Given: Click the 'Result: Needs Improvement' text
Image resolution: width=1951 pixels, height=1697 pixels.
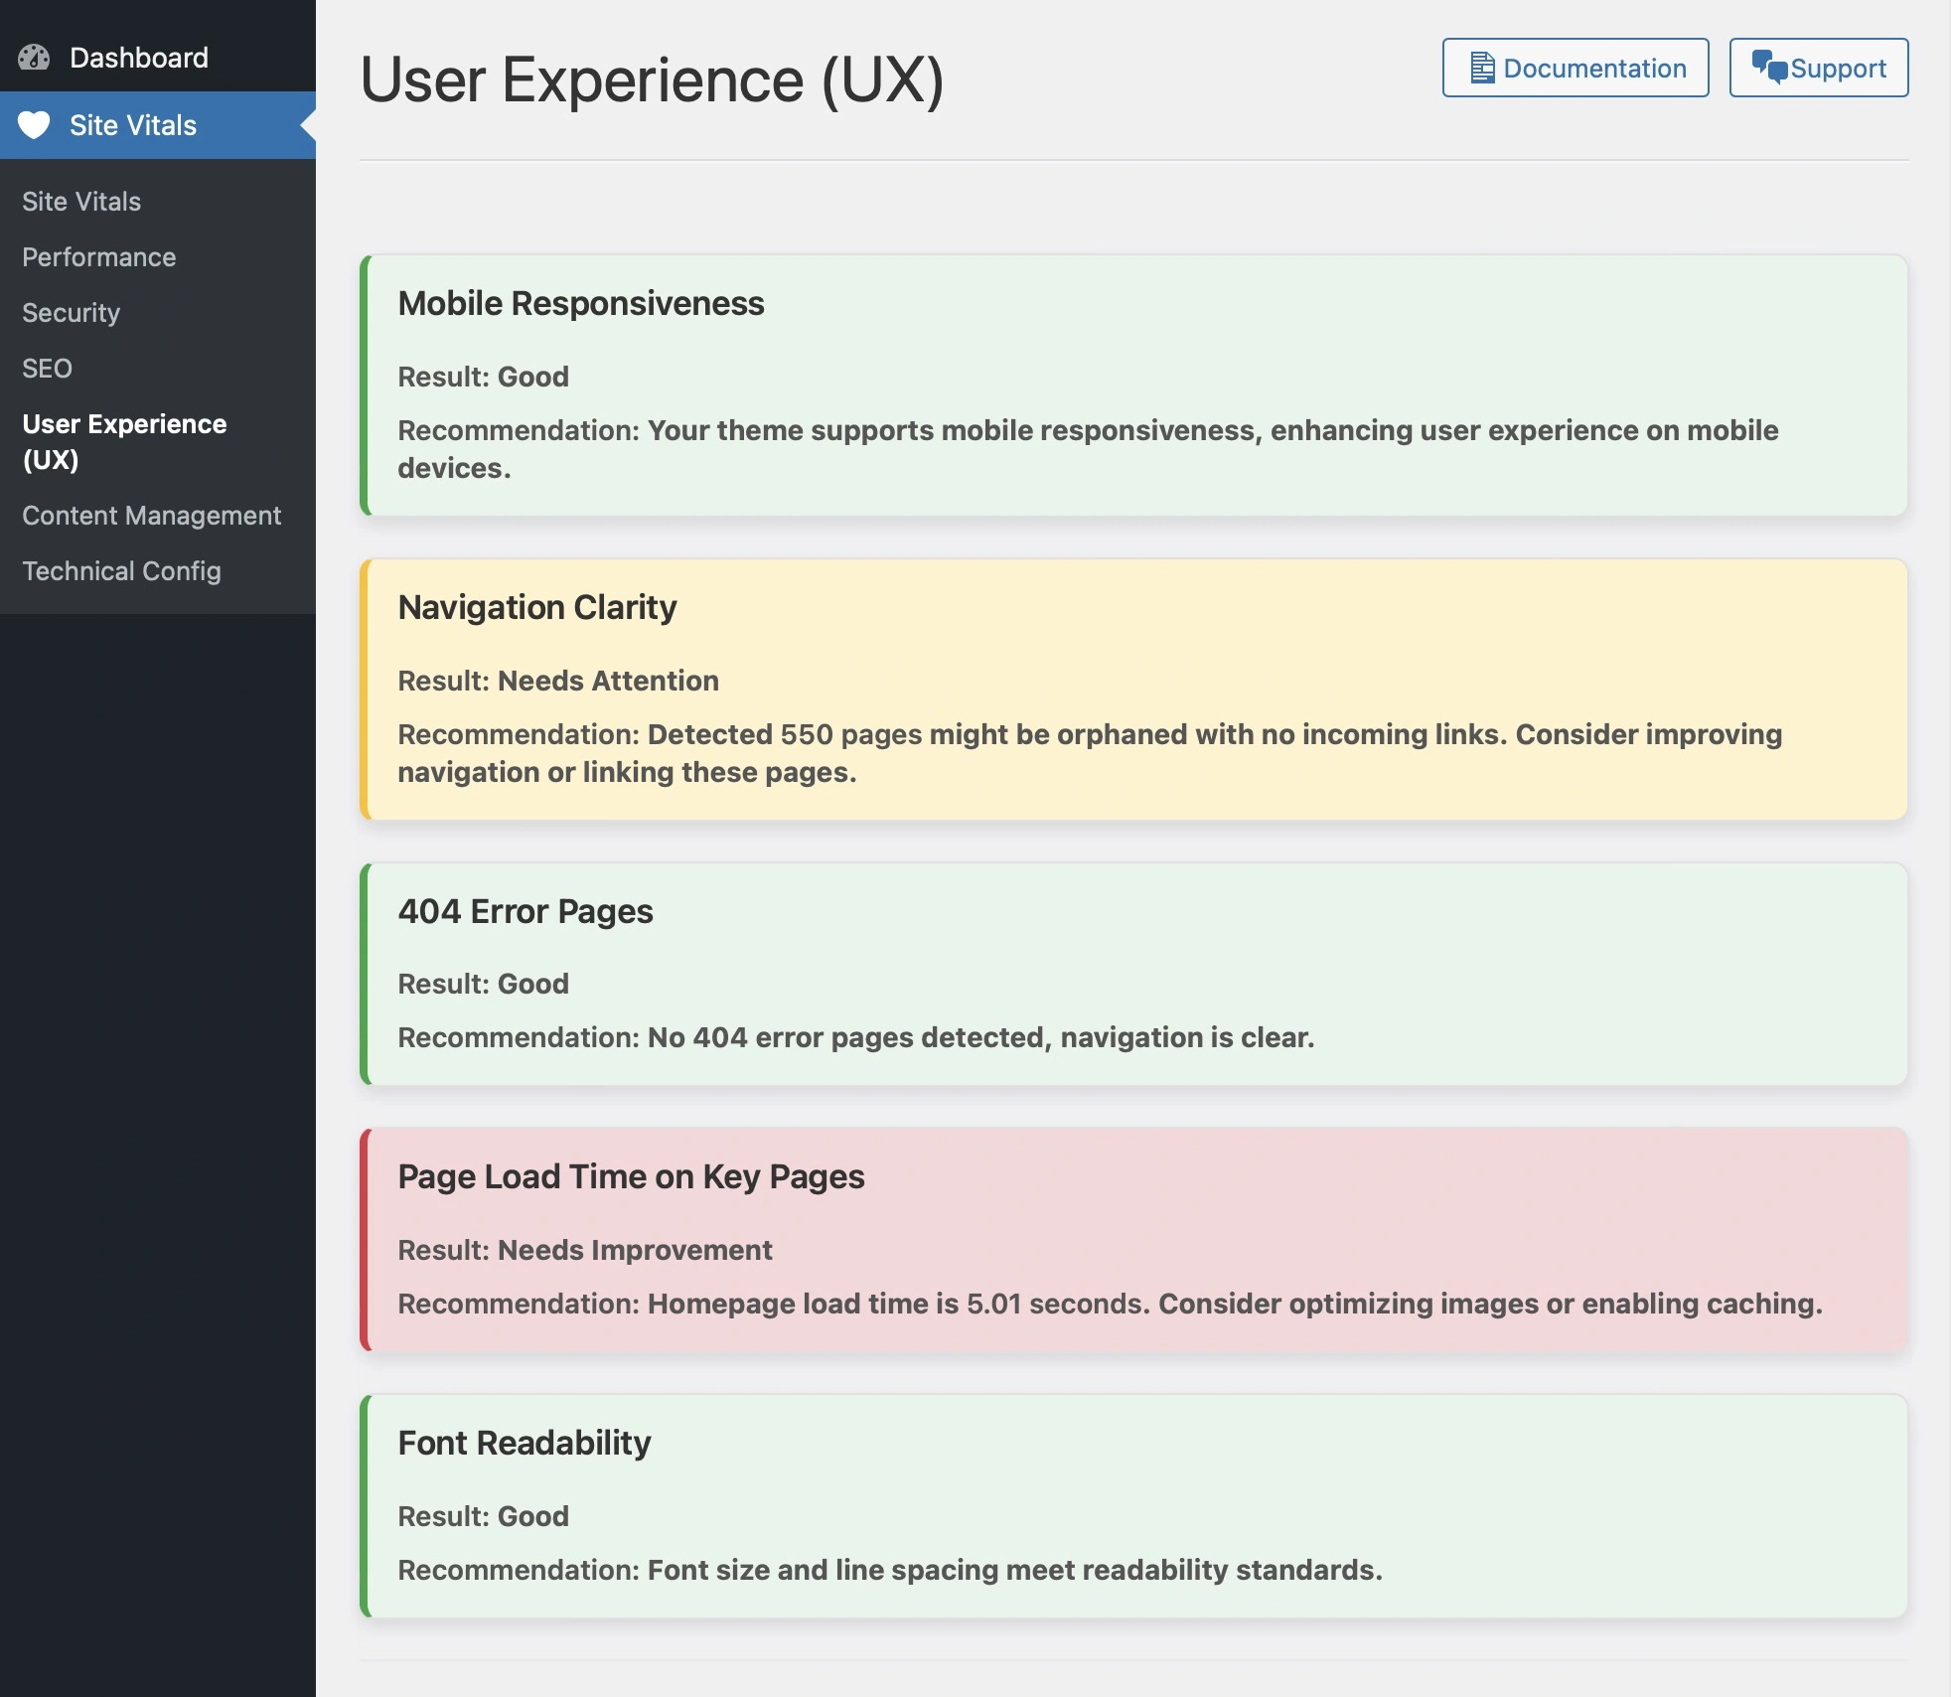Looking at the screenshot, I should pyautogui.click(x=585, y=1250).
